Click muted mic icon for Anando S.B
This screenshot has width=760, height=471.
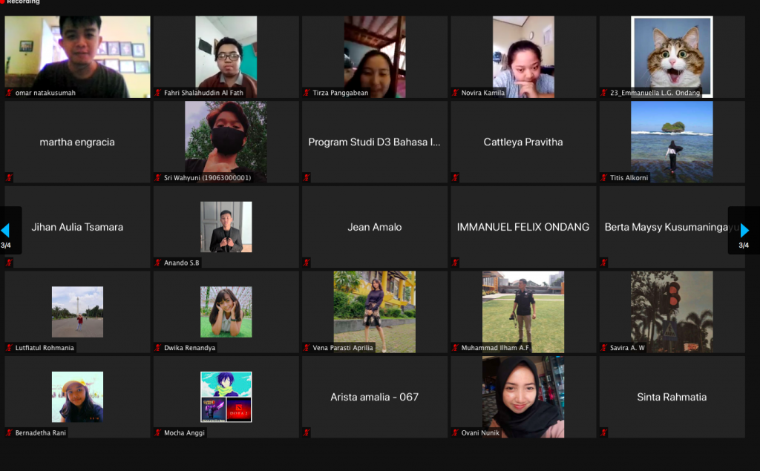pyautogui.click(x=157, y=263)
